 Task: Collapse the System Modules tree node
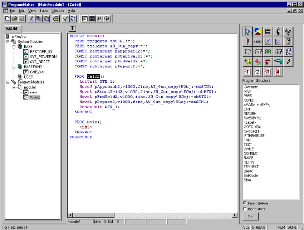(8, 42)
